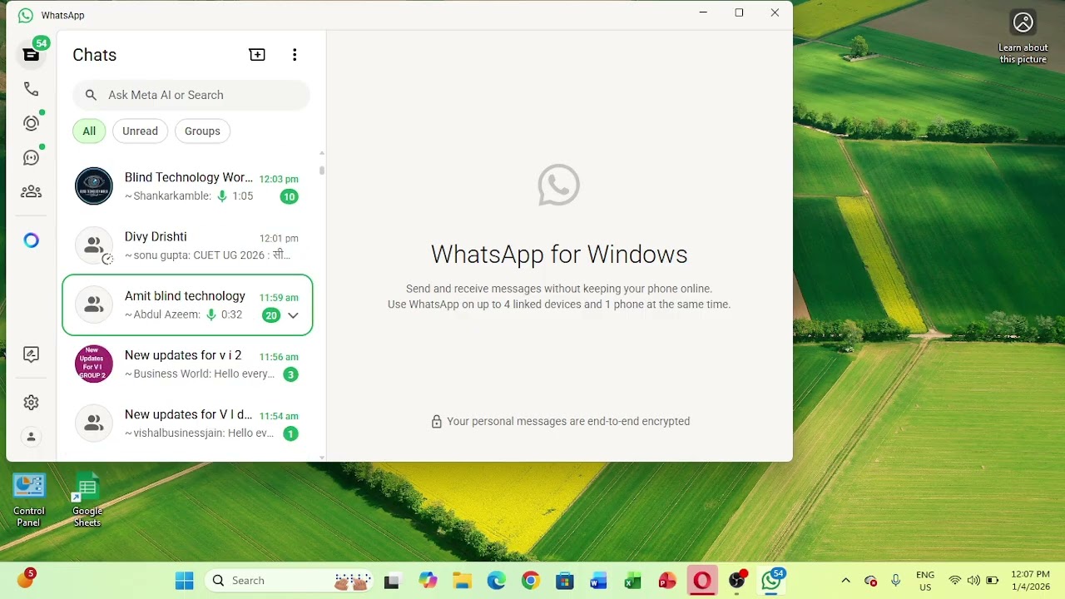Open Amit blind technology chat

point(187,304)
